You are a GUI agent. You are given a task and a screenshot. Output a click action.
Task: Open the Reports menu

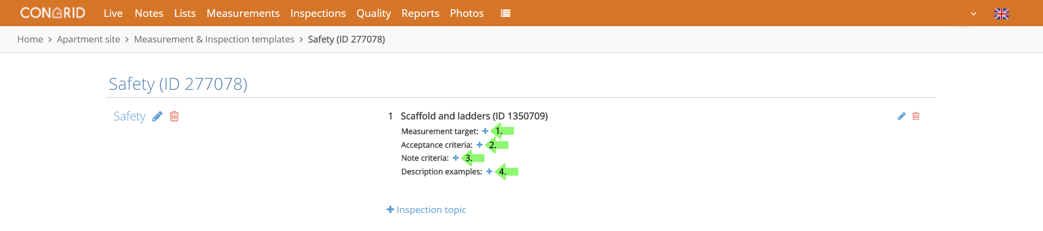(x=420, y=13)
